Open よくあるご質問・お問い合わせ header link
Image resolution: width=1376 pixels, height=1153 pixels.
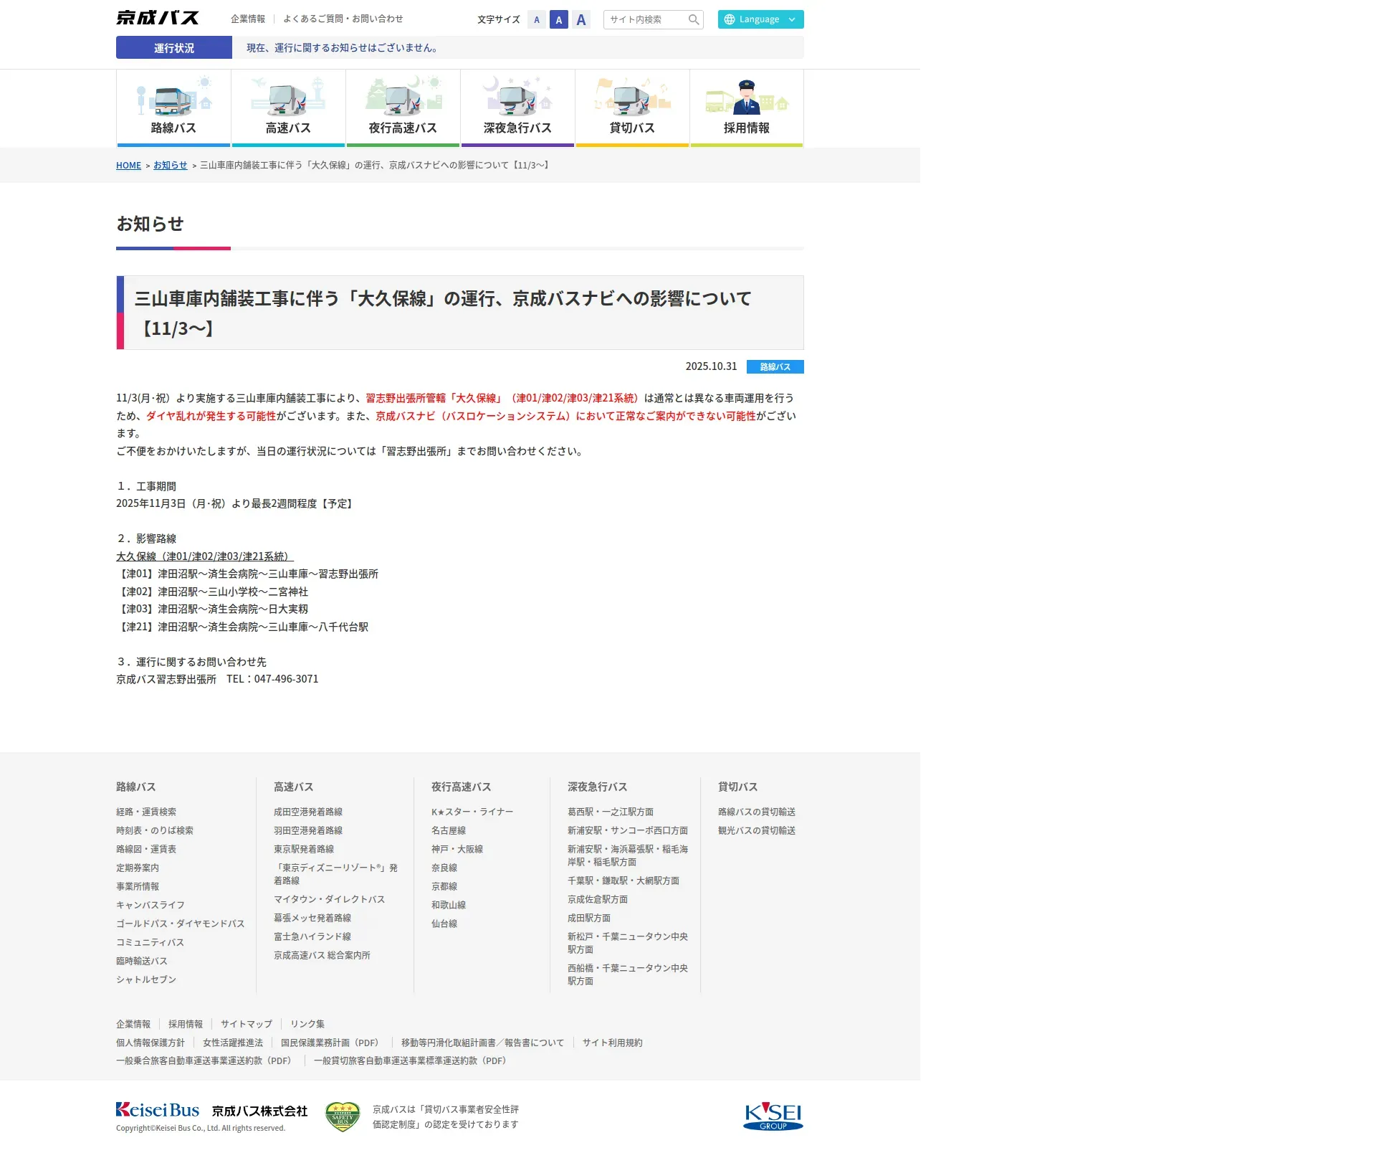point(343,19)
